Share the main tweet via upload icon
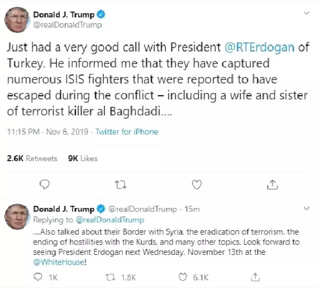Screen dimensions: 319x289 coord(272,184)
